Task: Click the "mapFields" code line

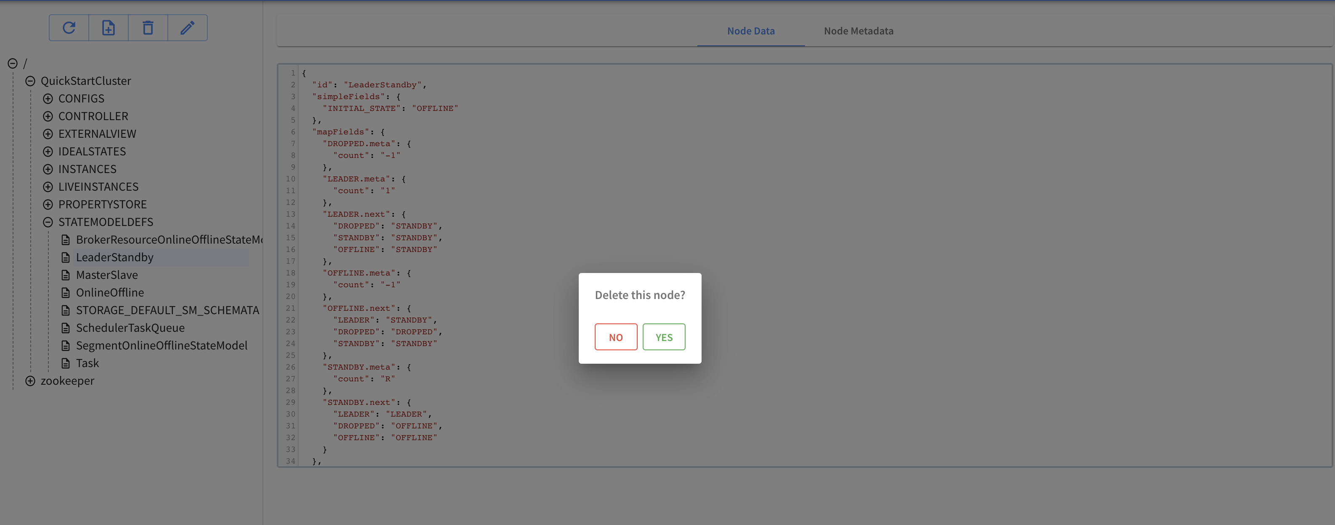Action: click(x=348, y=132)
